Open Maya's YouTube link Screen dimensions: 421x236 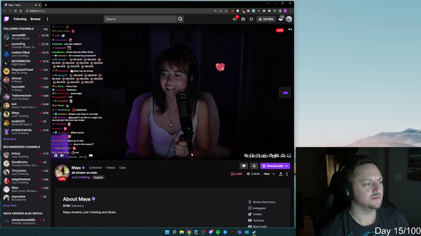coord(256,220)
